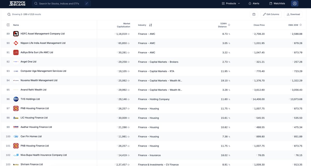
Task: Open LIC Housing Finance Ltd stock page
Action: click(x=34, y=118)
